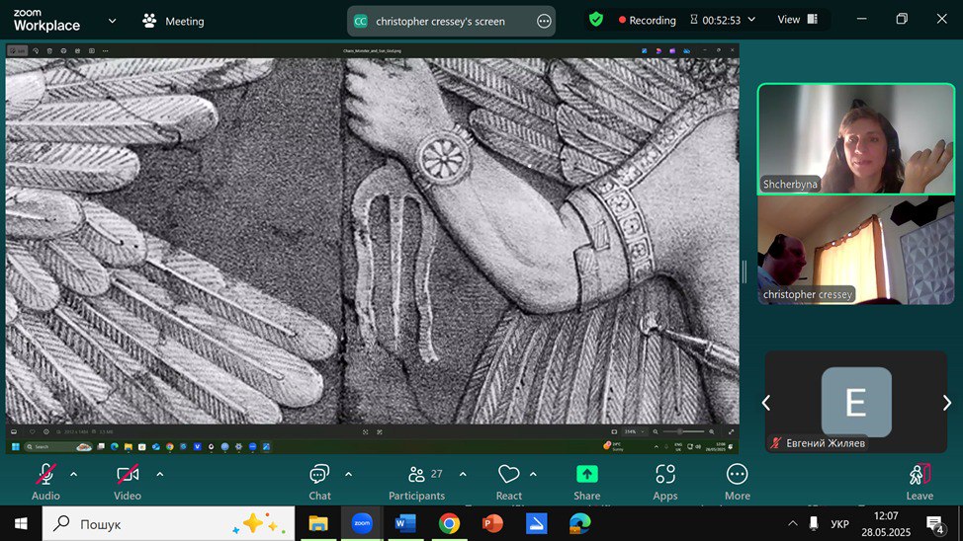The image size is (963, 541).
Task: Click Edit button in shared Photos window
Action: coord(18,51)
